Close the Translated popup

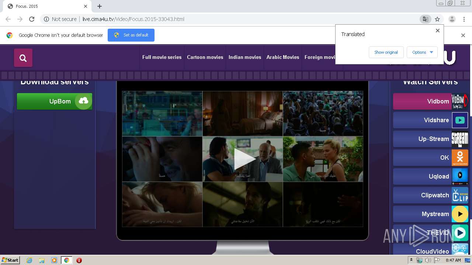tap(438, 31)
